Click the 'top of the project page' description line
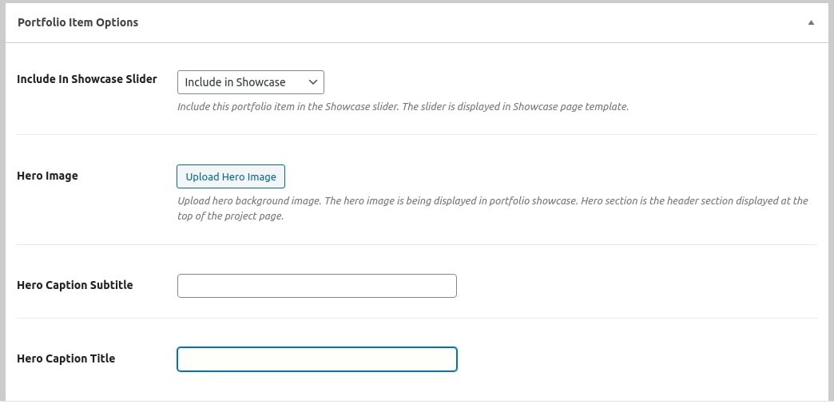This screenshot has height=404, width=834. coord(230,216)
